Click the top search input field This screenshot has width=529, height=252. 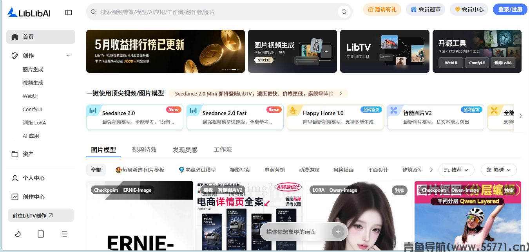click(219, 12)
